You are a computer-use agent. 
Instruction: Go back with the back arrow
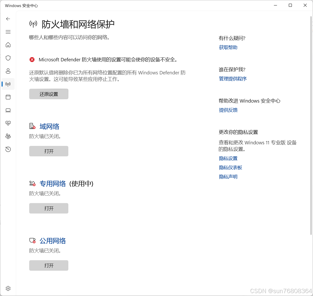click(x=8, y=19)
